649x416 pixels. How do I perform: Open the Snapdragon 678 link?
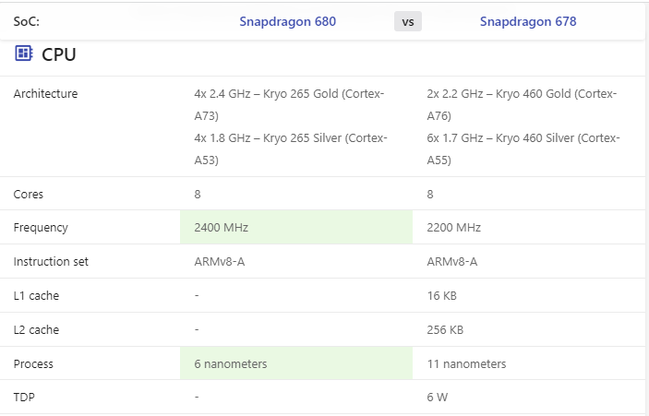(x=528, y=21)
